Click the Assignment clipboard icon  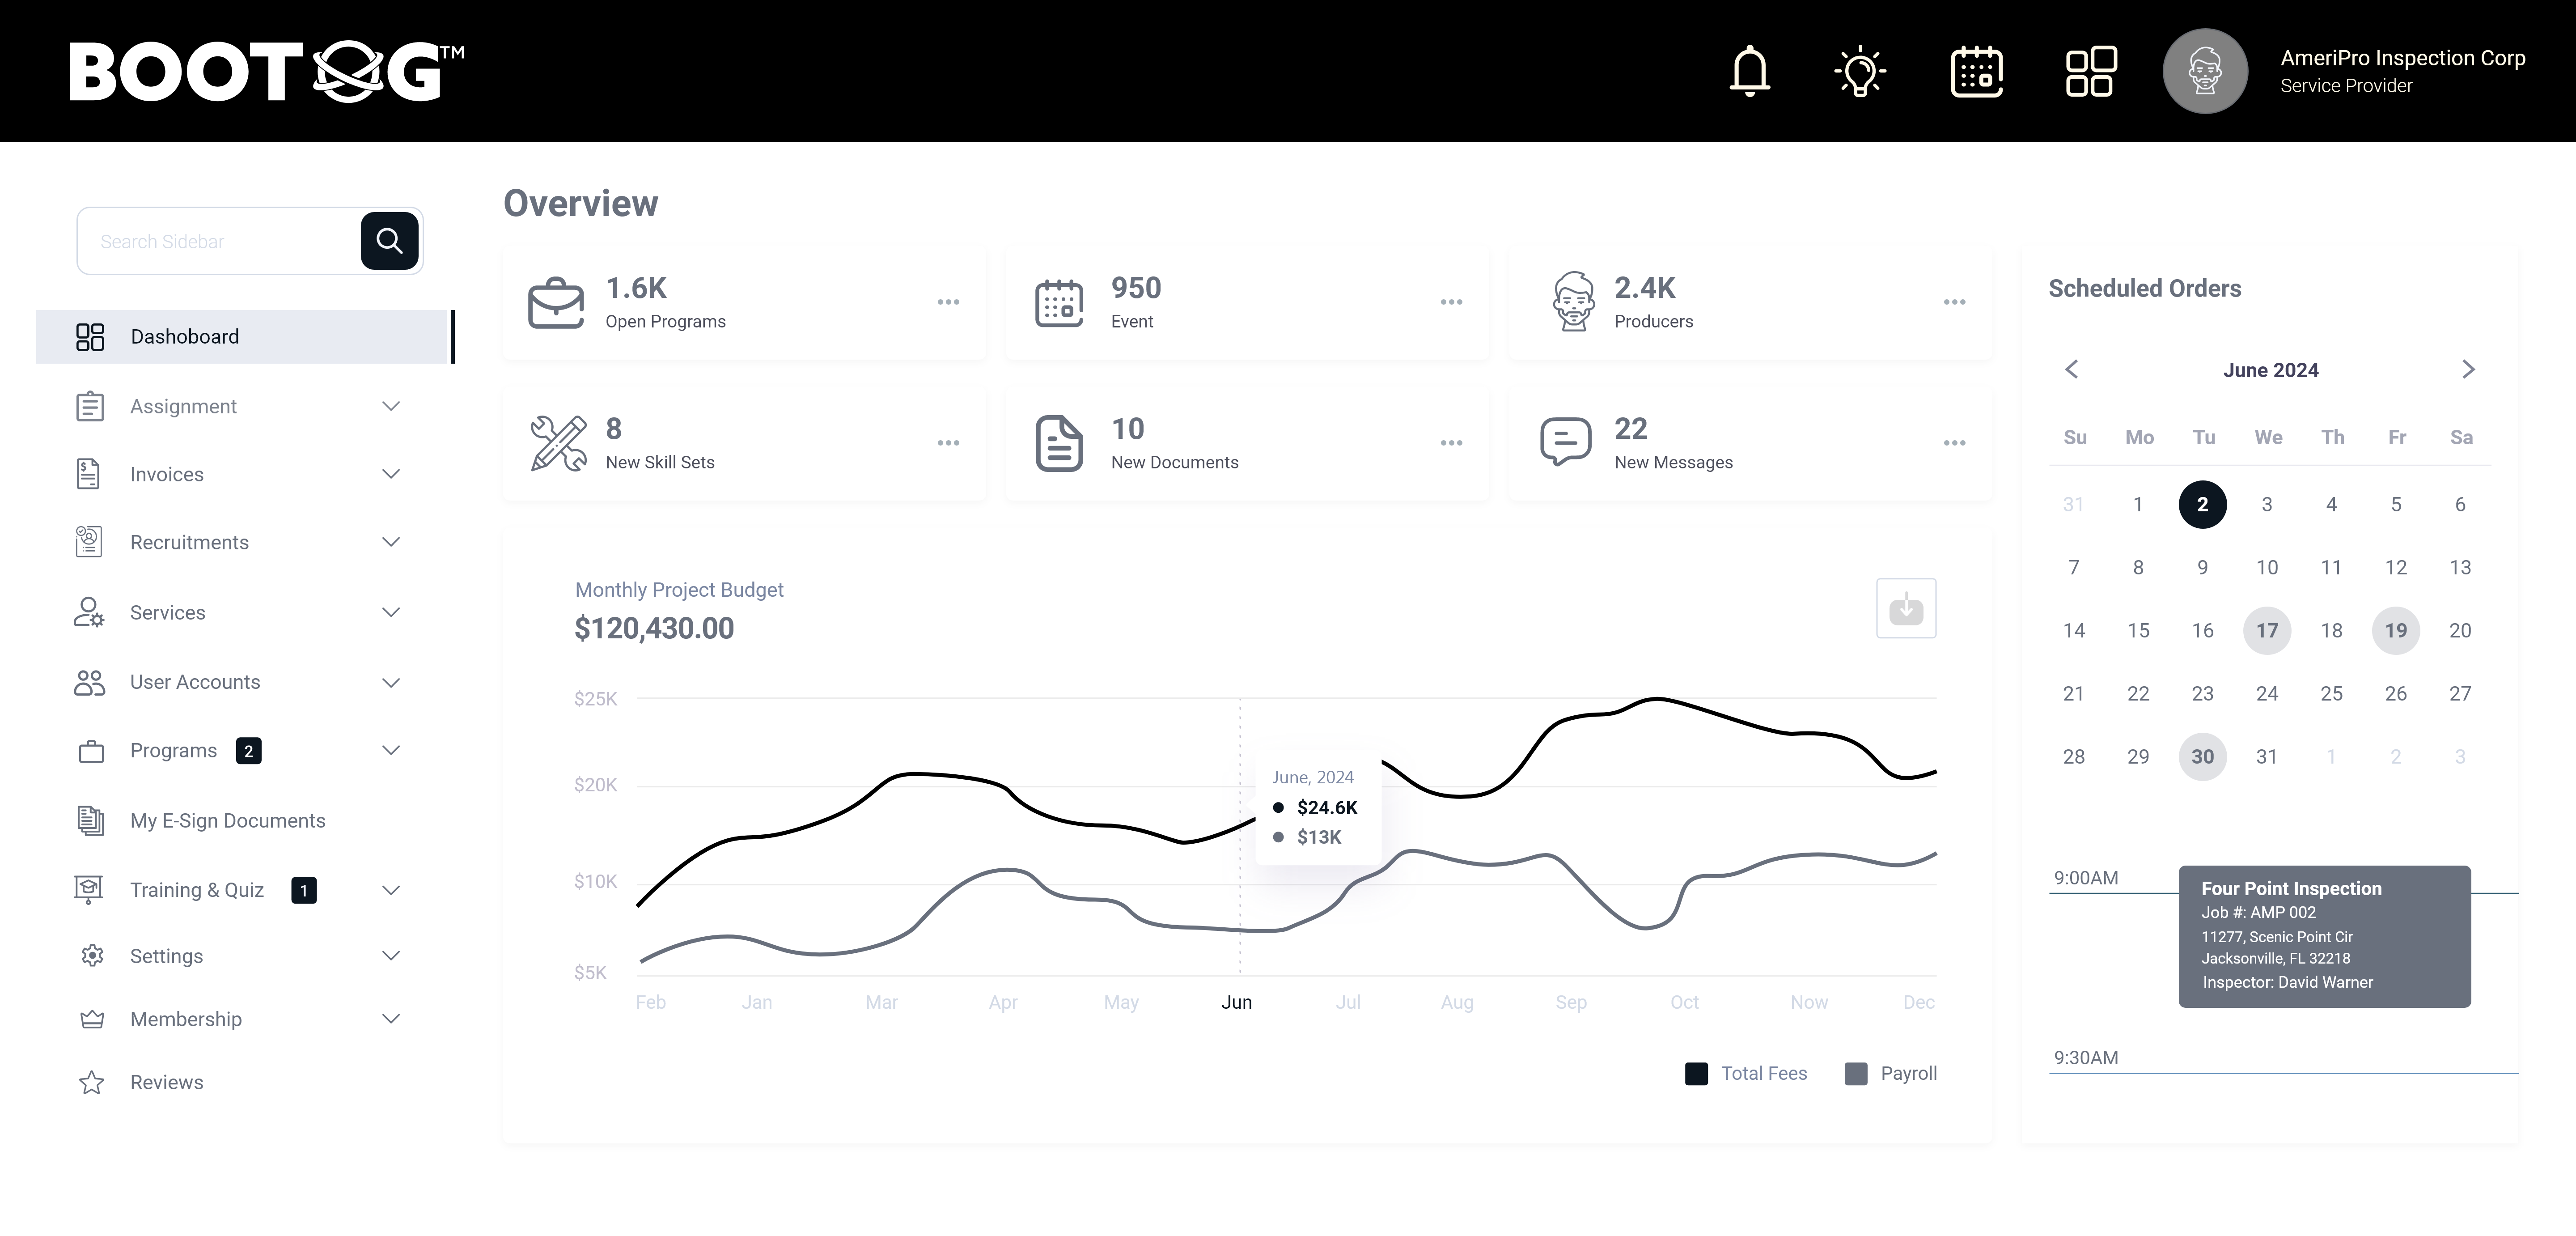90,406
